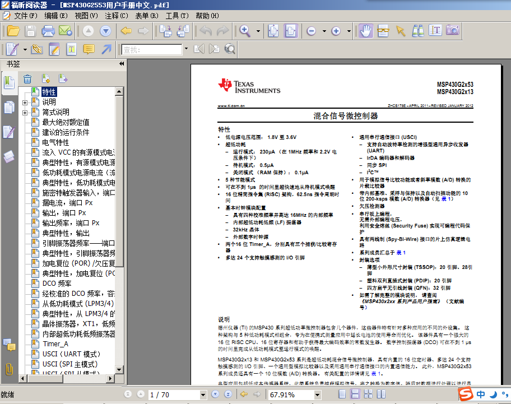
Task: Click the round minus zoom out button
Action: [312, 31]
